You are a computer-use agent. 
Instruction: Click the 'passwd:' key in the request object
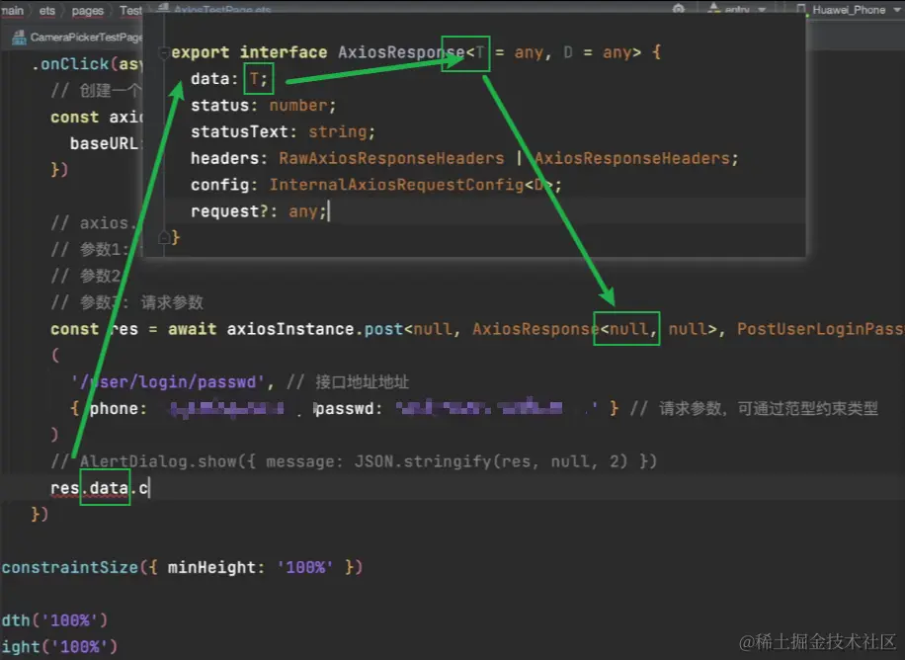coord(348,409)
